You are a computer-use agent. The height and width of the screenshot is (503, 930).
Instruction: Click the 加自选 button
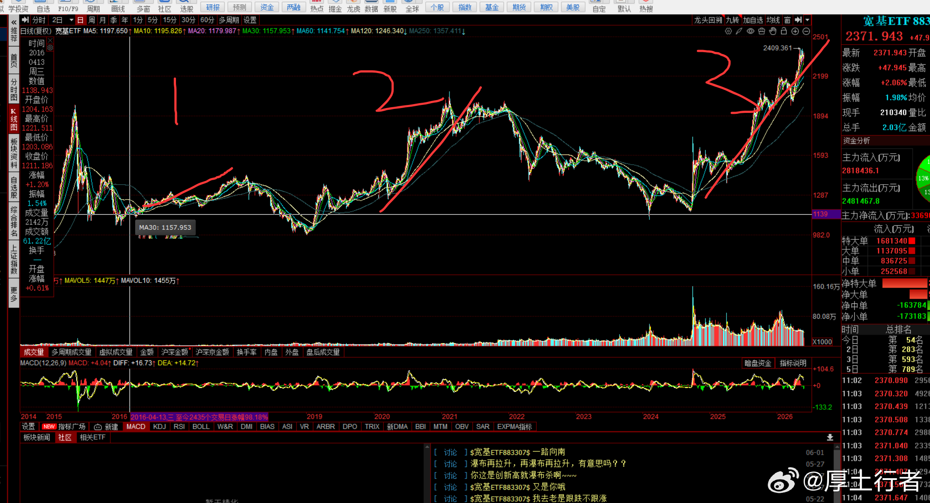753,20
